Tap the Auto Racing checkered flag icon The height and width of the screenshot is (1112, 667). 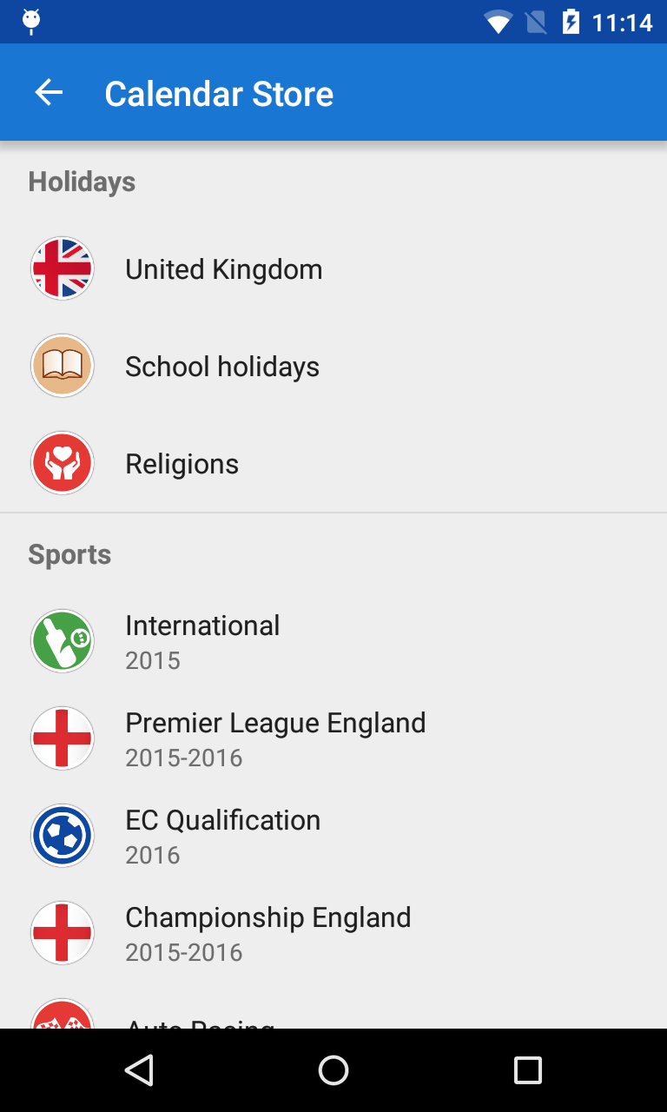tap(63, 1016)
